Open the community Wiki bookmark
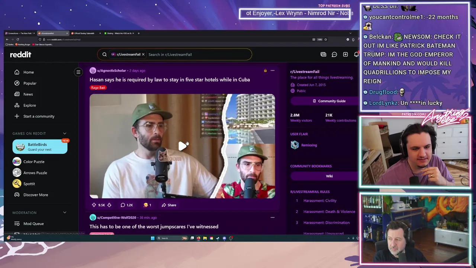This screenshot has height=268, width=476. (x=324, y=176)
